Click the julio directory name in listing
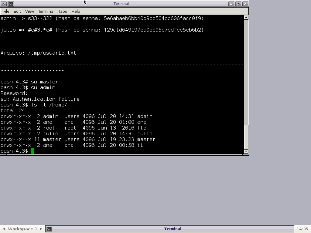 pos(145,133)
